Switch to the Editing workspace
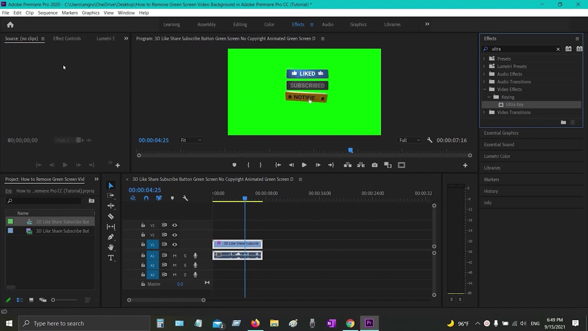The width and height of the screenshot is (588, 331). coord(240,25)
